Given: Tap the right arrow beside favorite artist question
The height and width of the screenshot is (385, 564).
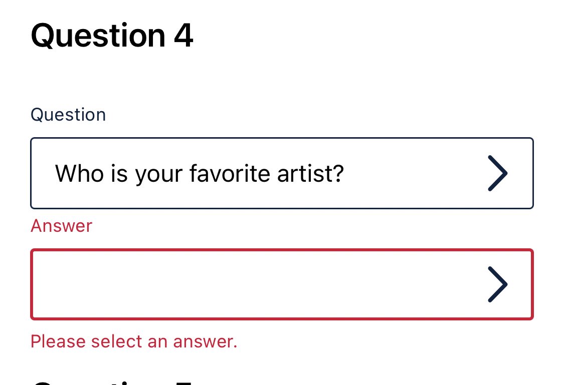Looking at the screenshot, I should 497,173.
